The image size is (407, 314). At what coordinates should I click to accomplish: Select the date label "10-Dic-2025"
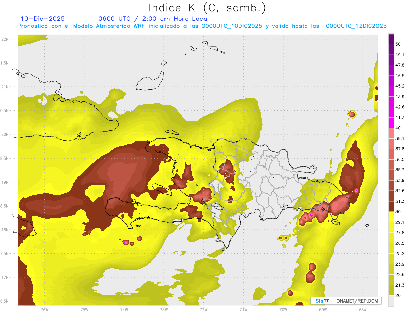(x=43, y=19)
